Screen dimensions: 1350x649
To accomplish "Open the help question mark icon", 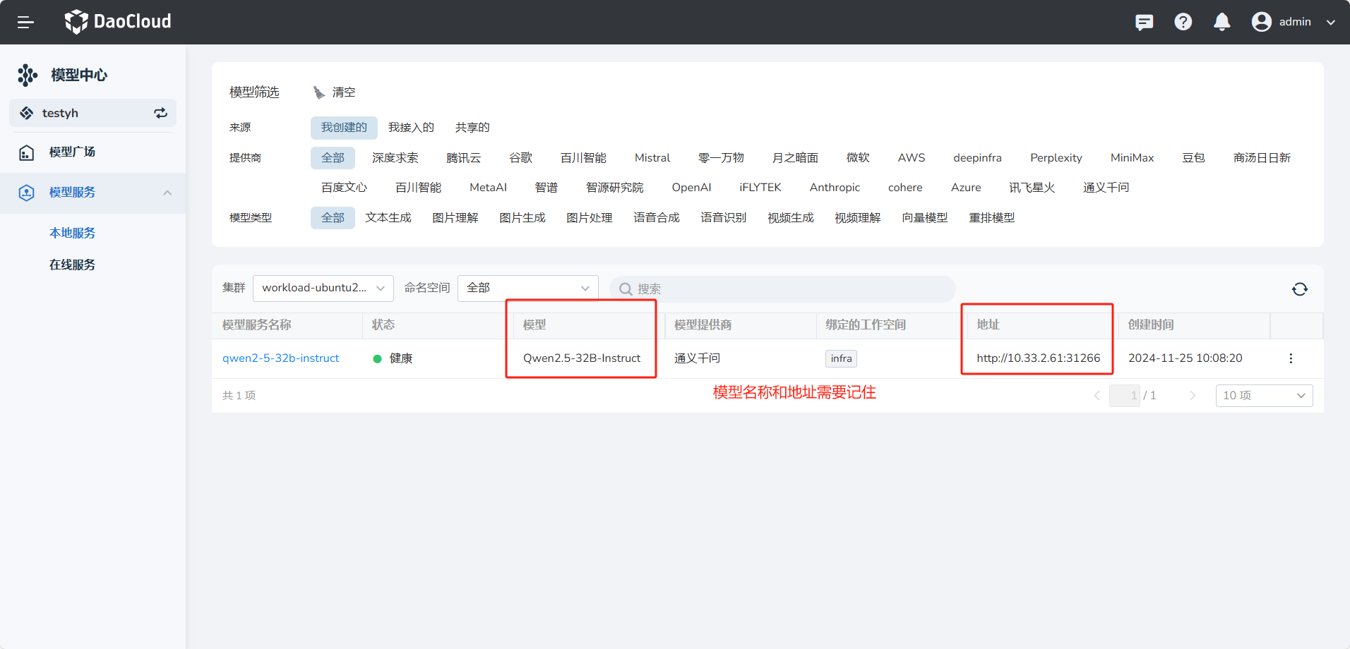I will point(1183,22).
